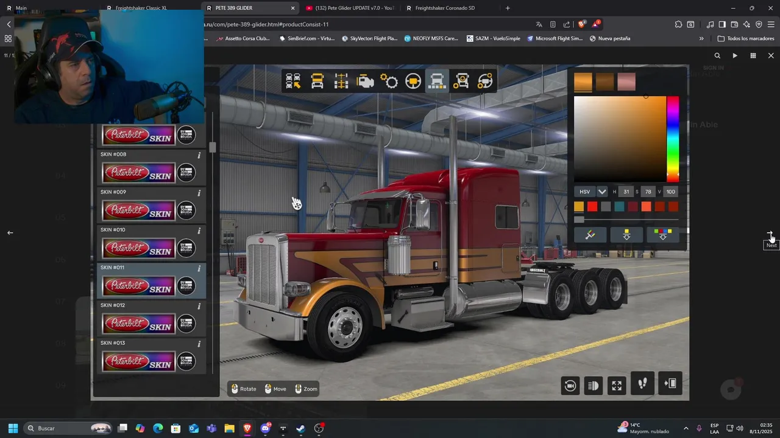Screen dimensions: 780x438
Task: Choose the yellow preset color swatch
Action: pyautogui.click(x=579, y=207)
